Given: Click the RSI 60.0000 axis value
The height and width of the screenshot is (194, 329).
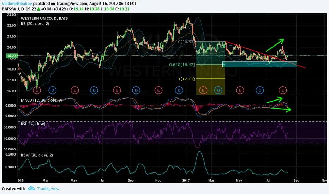Looking at the screenshot, I should pyautogui.click(x=10, y=127).
